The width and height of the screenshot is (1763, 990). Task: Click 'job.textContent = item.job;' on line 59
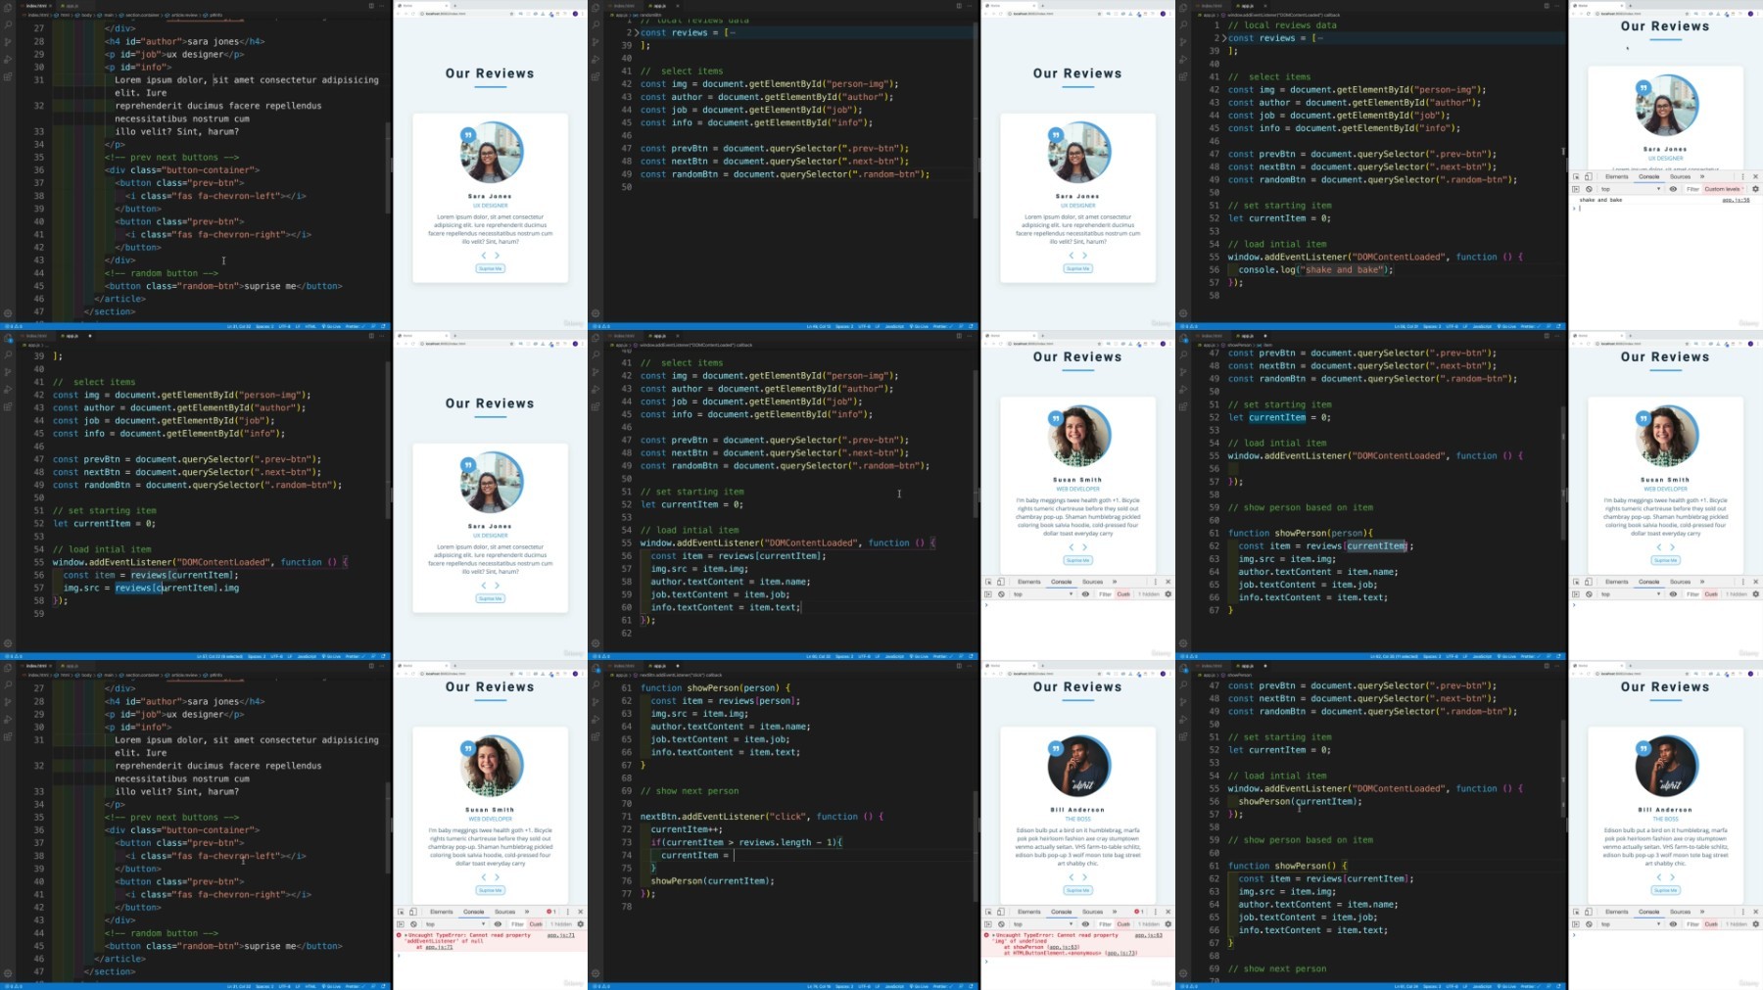[720, 594]
